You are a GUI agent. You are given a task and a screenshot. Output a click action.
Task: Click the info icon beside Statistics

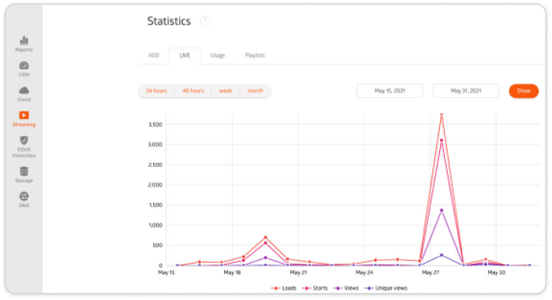point(205,21)
